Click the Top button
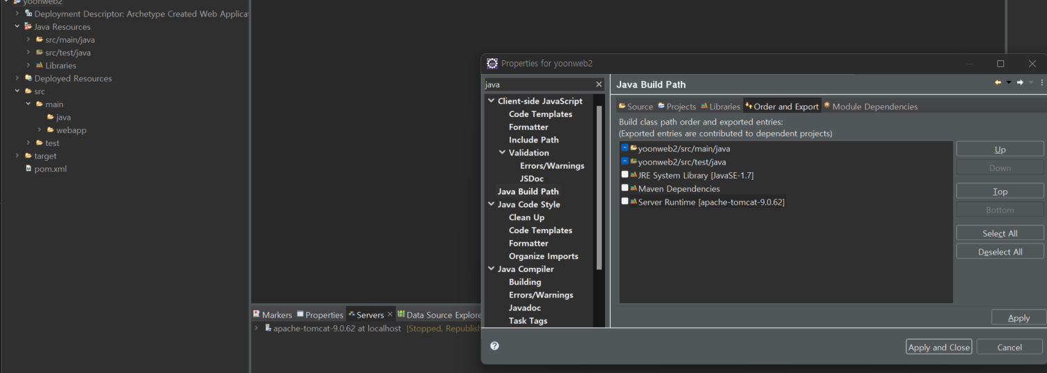 point(1000,191)
